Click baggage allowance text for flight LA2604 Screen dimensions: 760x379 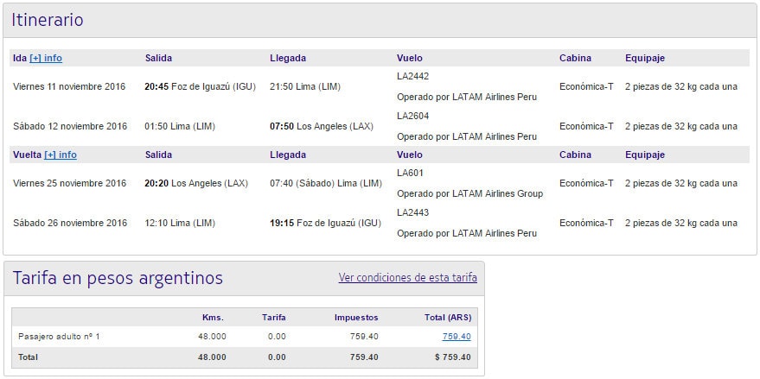[x=681, y=126]
